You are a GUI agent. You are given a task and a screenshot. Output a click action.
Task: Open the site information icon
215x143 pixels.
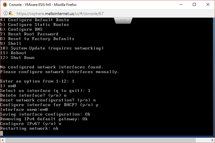click(6, 13)
